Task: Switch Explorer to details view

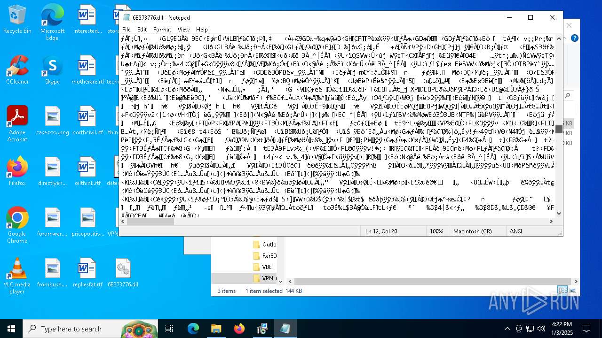Action: (562, 291)
